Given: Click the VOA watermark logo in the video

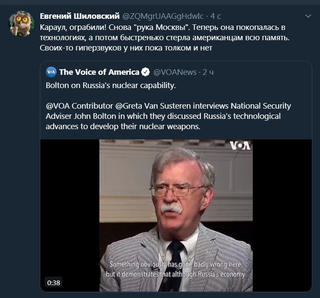Looking at the screenshot, I should click(x=240, y=145).
